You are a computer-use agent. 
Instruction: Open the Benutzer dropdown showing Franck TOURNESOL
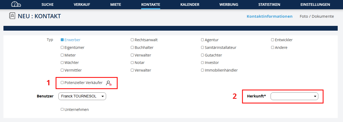82,96
